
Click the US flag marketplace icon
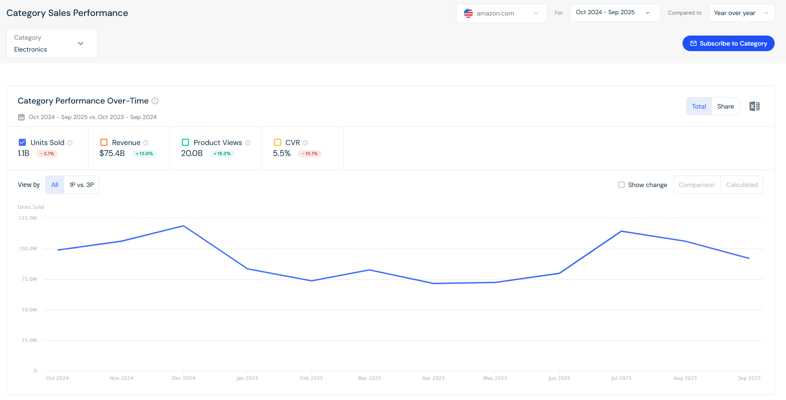pos(468,13)
